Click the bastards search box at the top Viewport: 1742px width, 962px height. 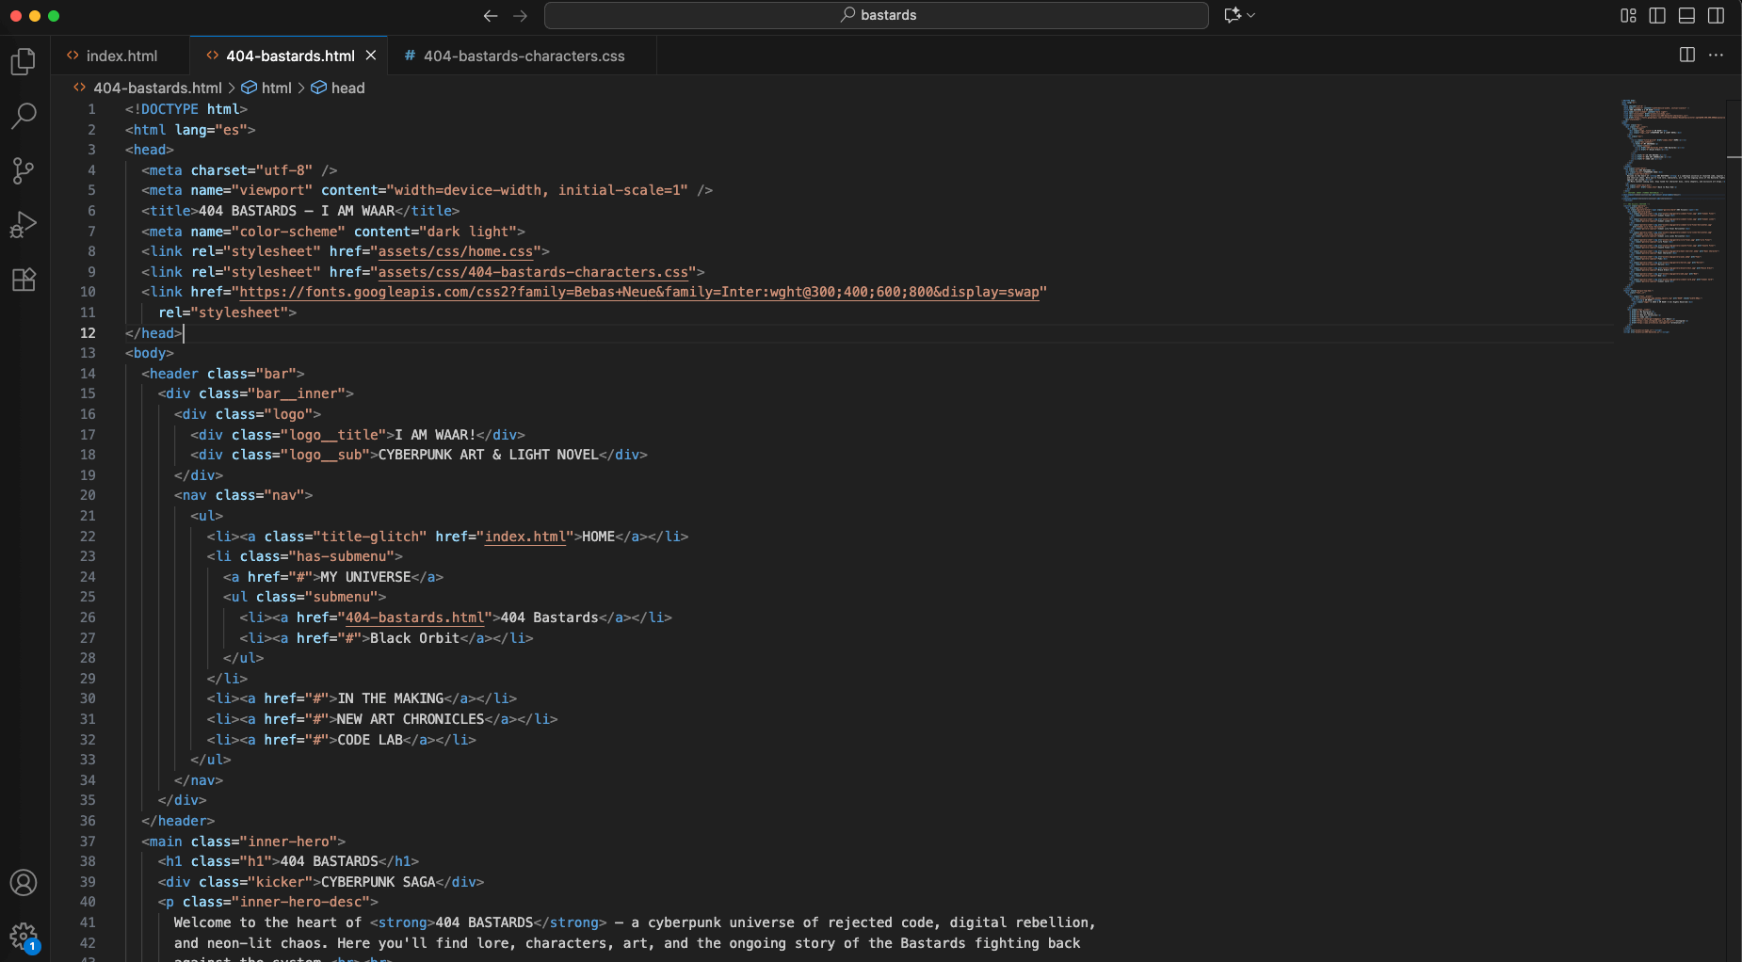[x=875, y=15]
